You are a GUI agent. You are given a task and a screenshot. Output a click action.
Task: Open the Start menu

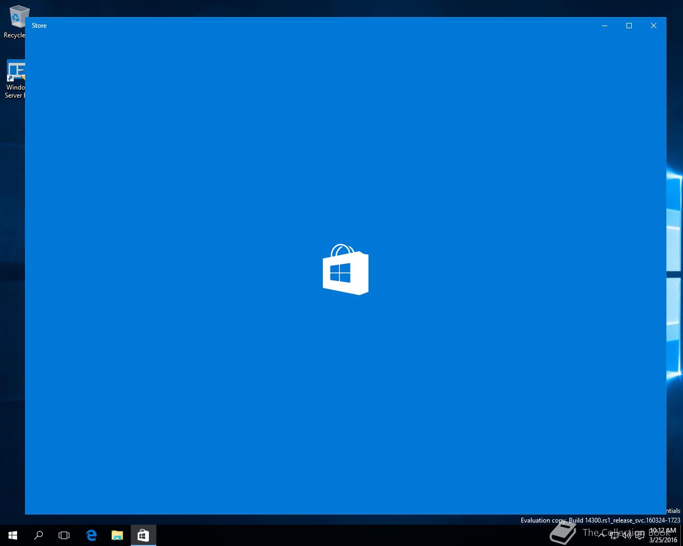[13, 535]
